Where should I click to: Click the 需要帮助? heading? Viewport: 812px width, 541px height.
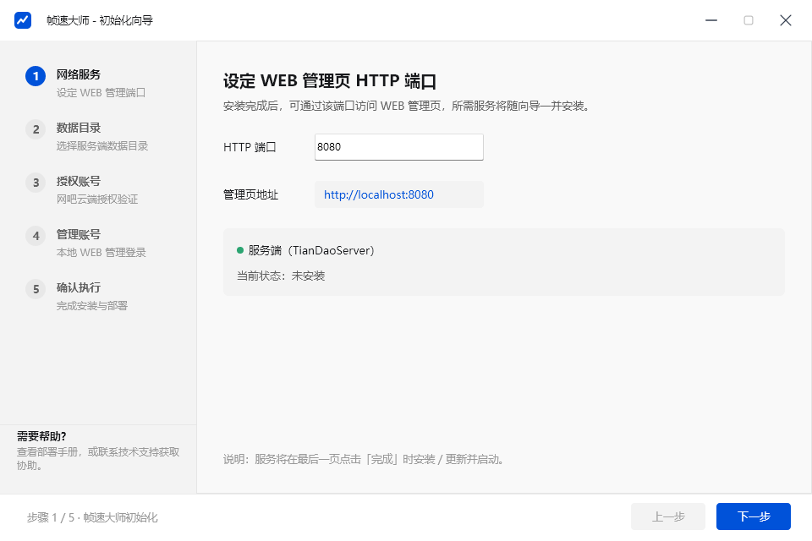point(41,436)
